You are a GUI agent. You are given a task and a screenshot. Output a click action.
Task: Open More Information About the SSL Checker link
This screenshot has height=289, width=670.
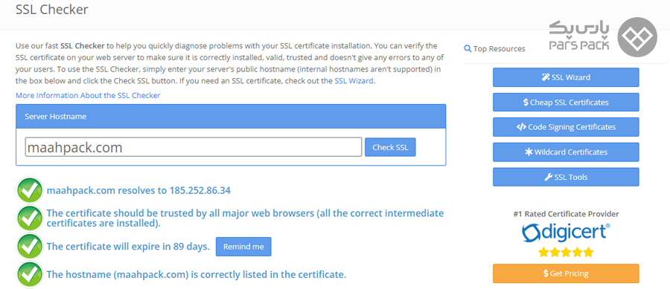pos(88,96)
